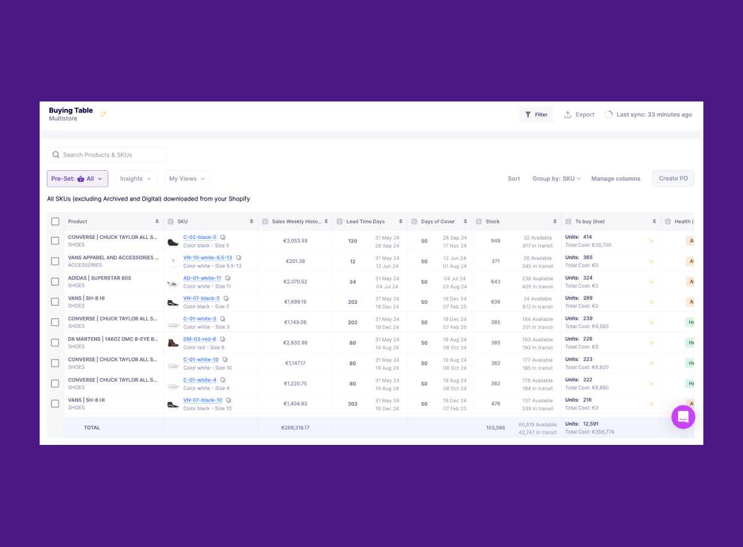Viewport: 743px width, 547px height.
Task: Check the row for C-01-white-4
Action: pos(55,384)
